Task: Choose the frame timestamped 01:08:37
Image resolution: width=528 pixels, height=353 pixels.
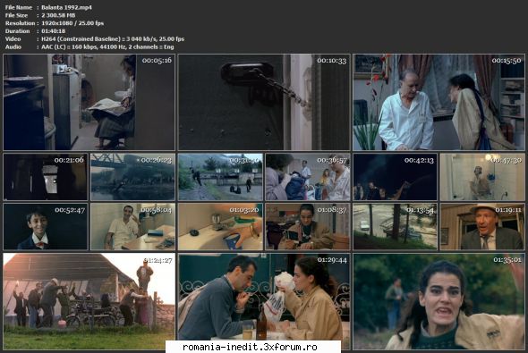Action: tap(308, 227)
